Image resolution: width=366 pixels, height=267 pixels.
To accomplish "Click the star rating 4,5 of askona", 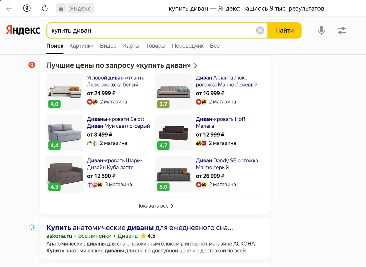I will (148, 236).
